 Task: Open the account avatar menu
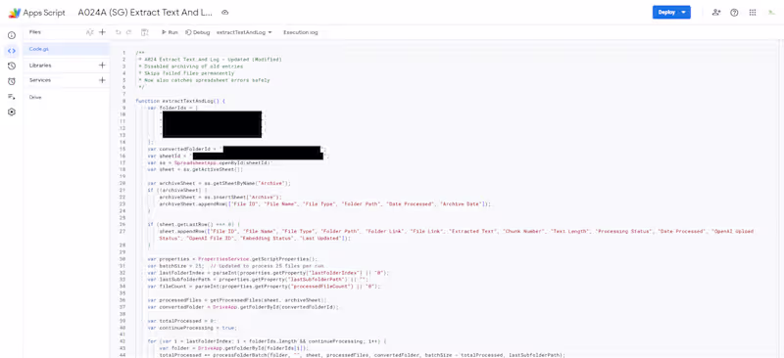tap(771, 13)
